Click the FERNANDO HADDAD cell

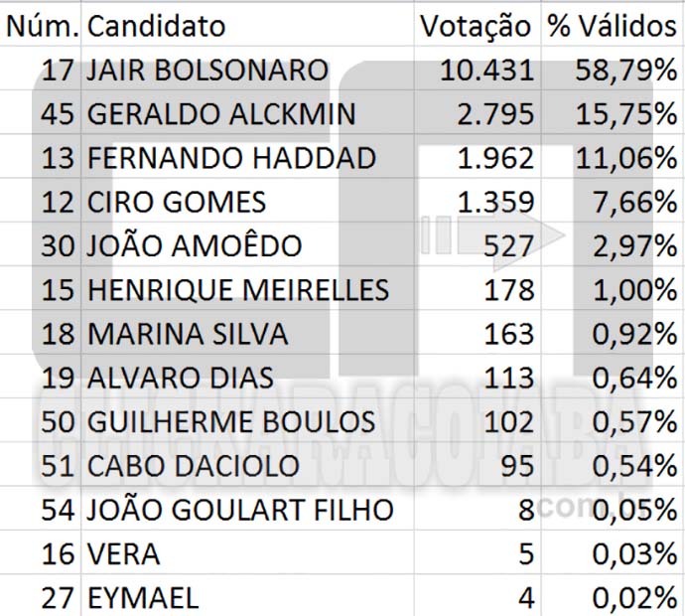247,157
